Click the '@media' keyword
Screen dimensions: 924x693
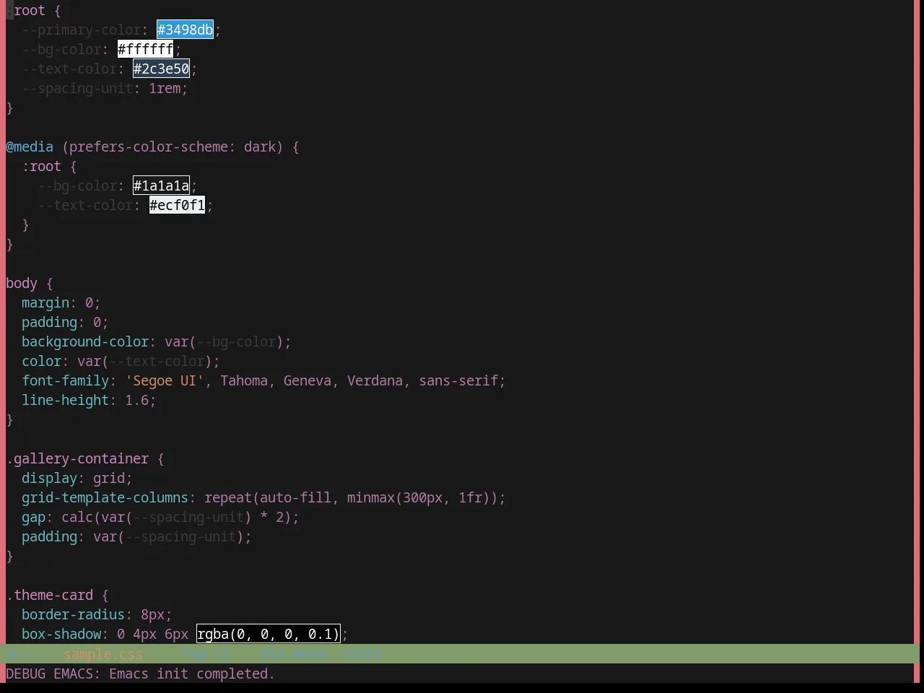pos(30,147)
